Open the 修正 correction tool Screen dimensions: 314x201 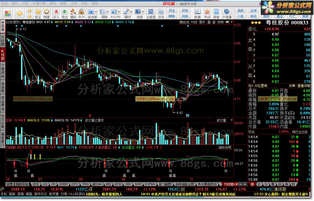(38, 13)
